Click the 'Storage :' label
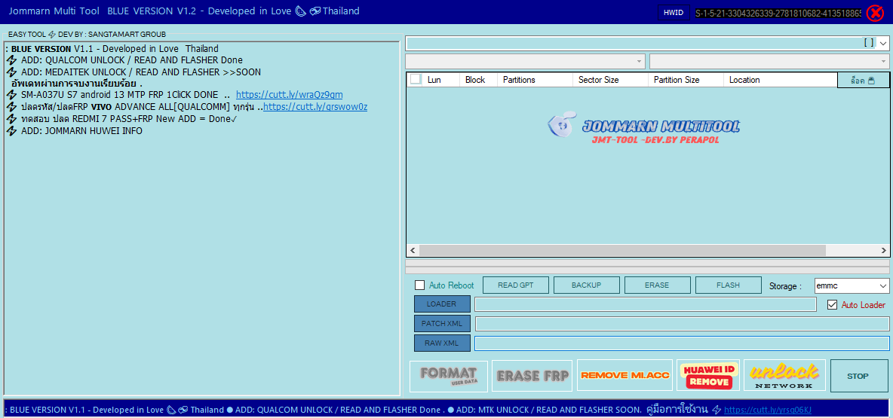Image resolution: width=893 pixels, height=418 pixels. click(785, 286)
